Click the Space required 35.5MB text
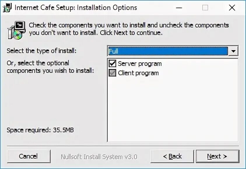Image resolution: width=246 pixels, height=169 pixels. click(x=40, y=130)
